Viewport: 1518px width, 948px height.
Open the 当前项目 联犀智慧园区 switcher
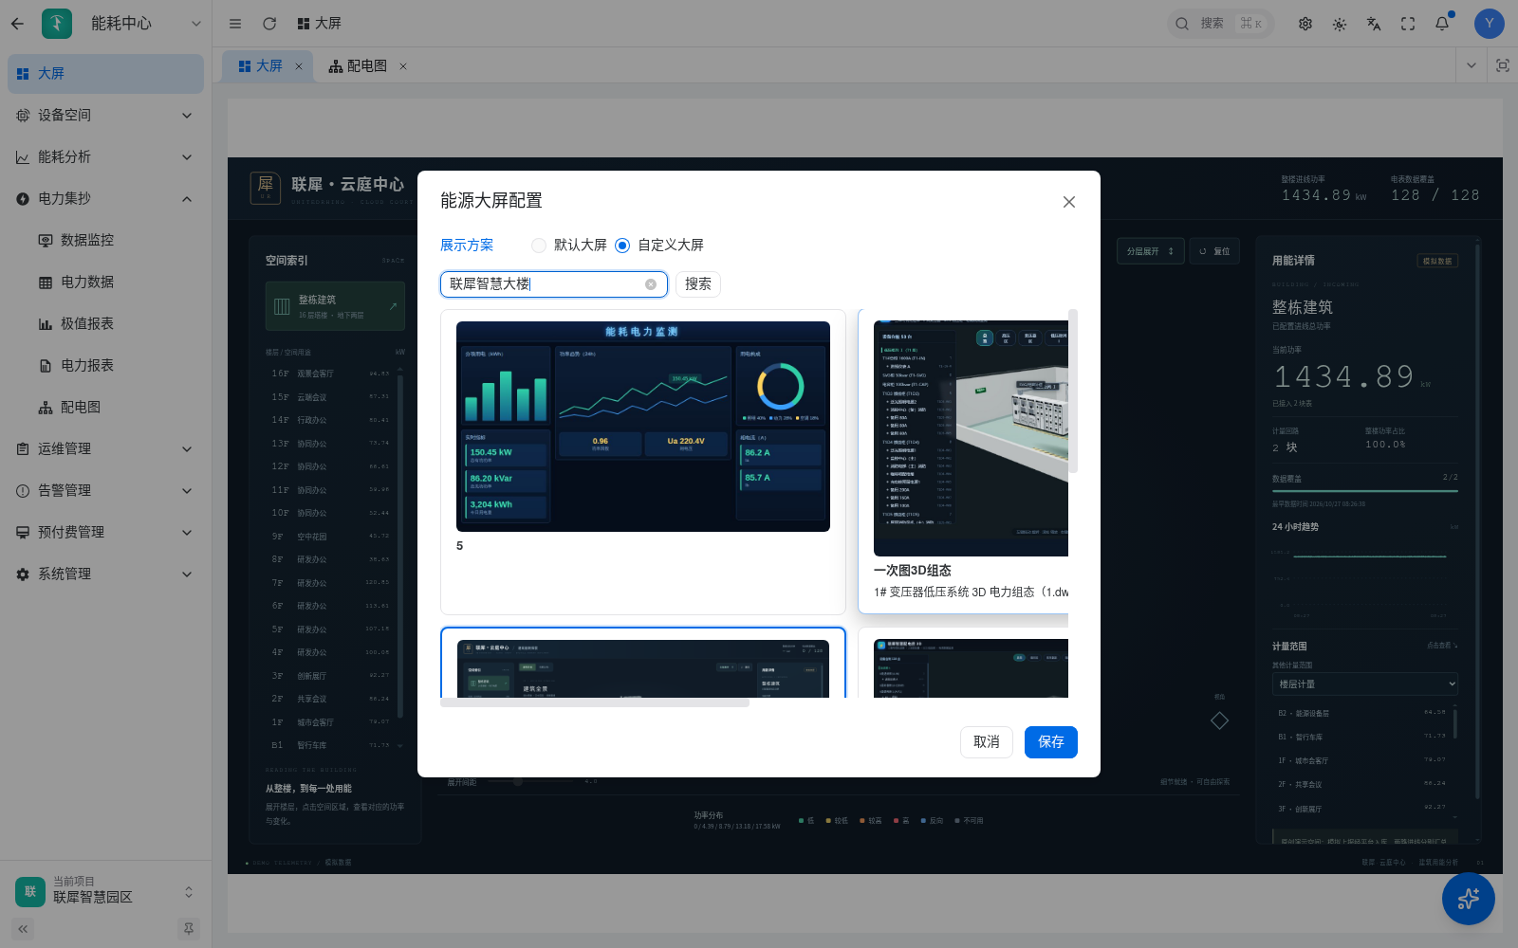105,891
